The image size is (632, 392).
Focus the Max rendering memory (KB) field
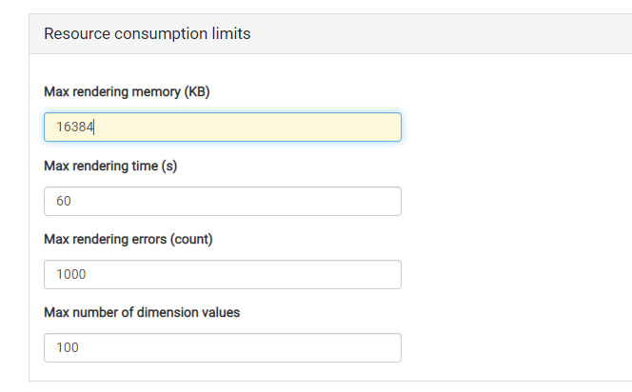[x=223, y=127]
